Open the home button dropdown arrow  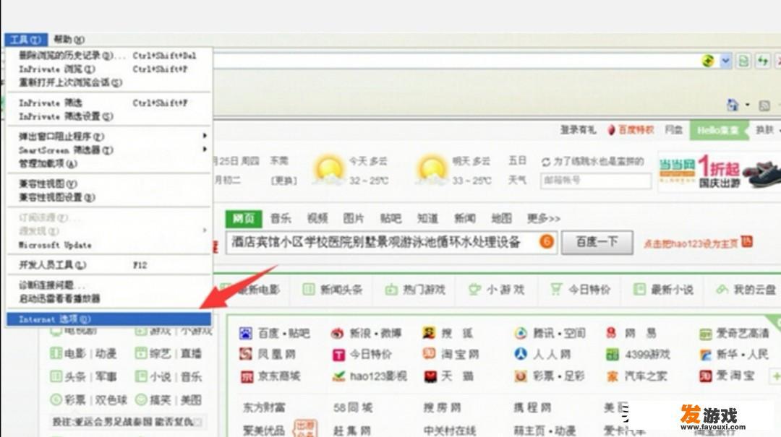(747, 105)
